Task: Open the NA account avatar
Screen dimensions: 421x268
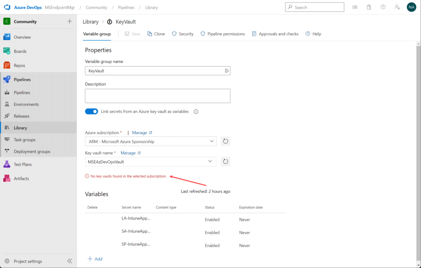Action: (x=411, y=7)
